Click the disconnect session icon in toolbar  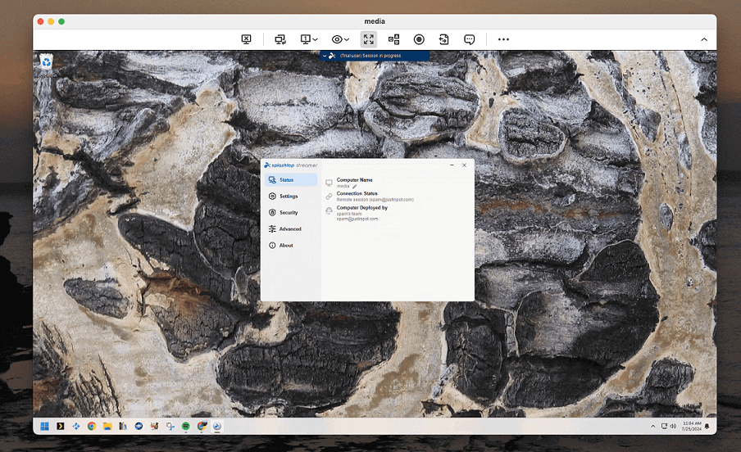(x=247, y=39)
